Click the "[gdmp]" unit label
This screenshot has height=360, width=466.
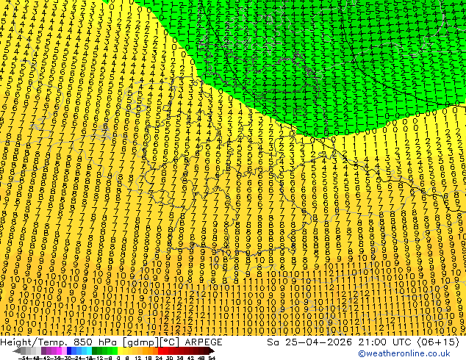point(140,342)
